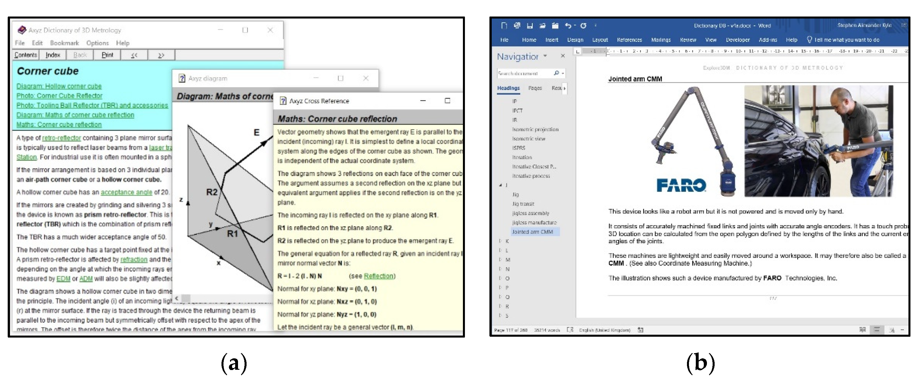Switch to Web Layout view icon
This screenshot has width=919, height=382.
[x=892, y=330]
